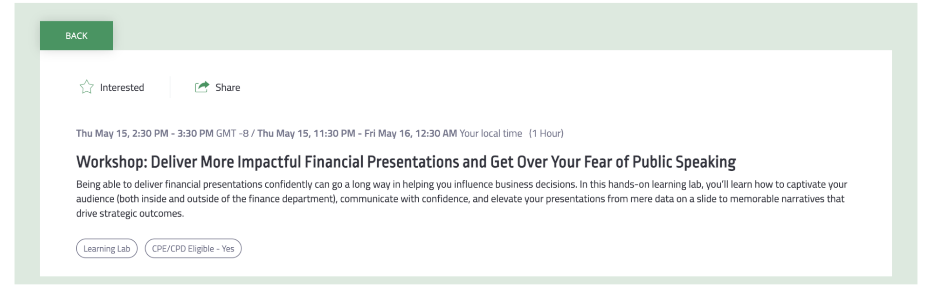Click the Thu May 15 session time text
Image resolution: width=932 pixels, height=285 pixels.
pos(145,133)
